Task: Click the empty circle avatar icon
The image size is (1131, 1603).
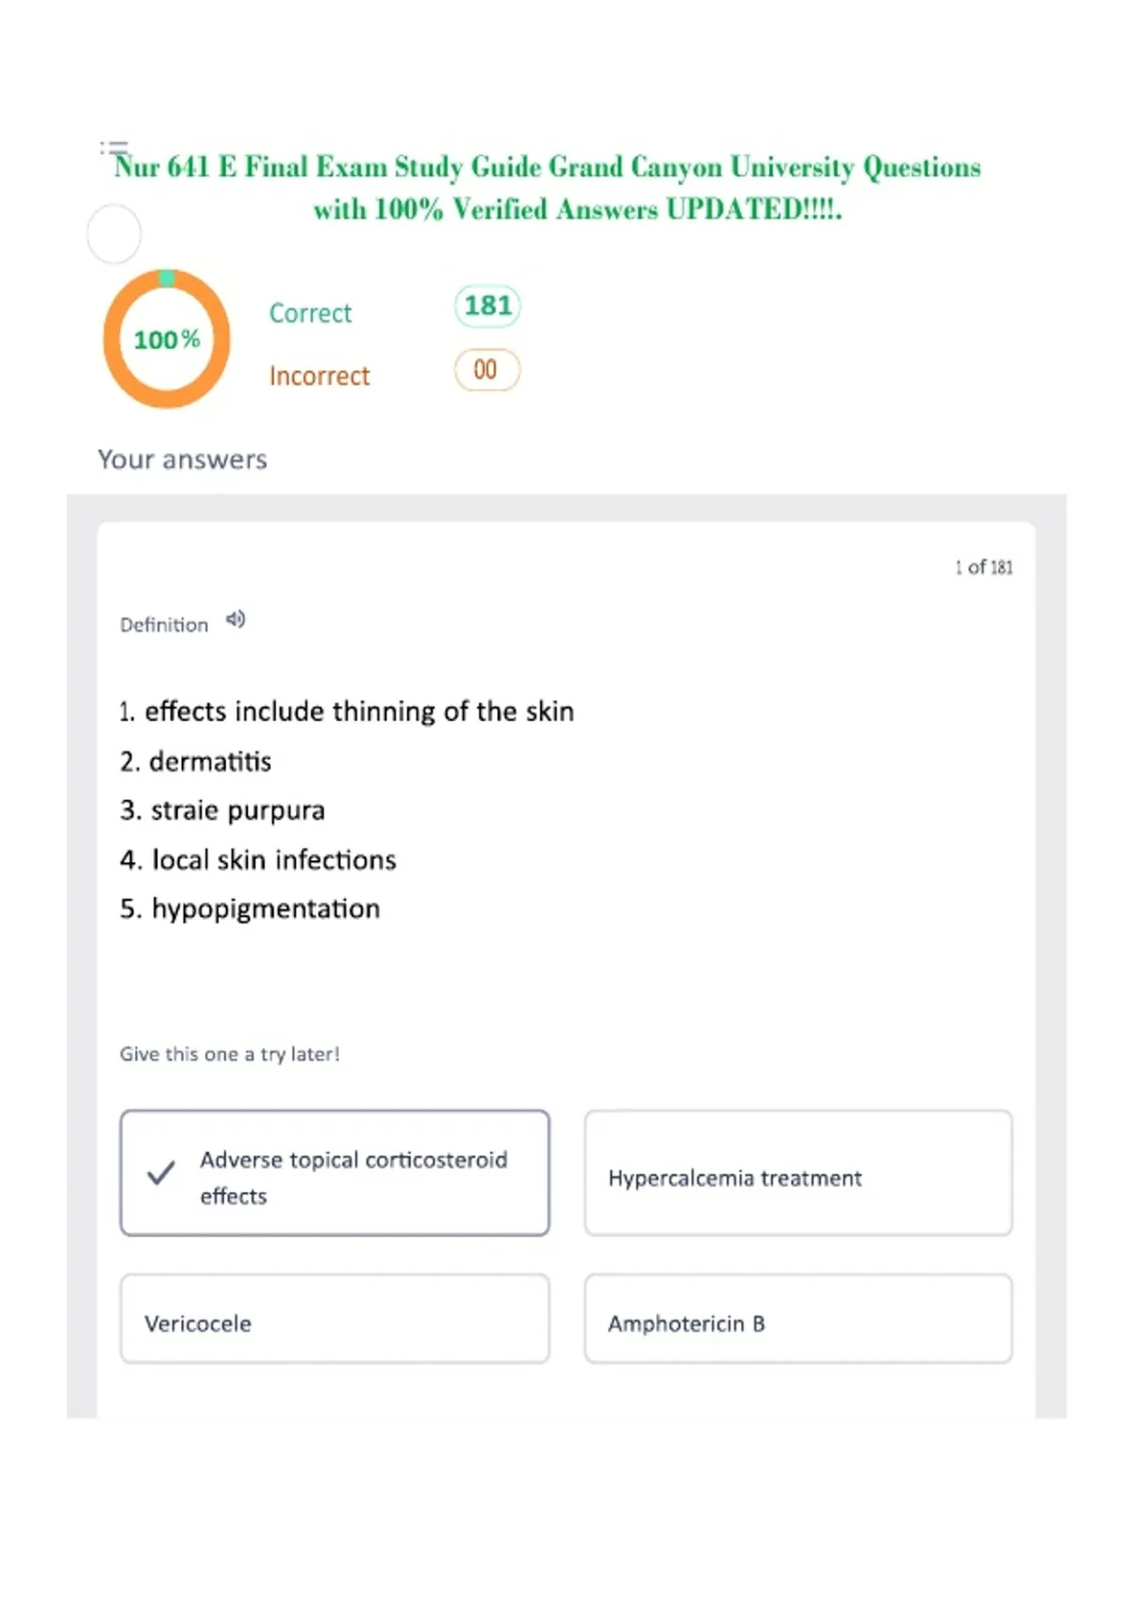Action: (114, 234)
